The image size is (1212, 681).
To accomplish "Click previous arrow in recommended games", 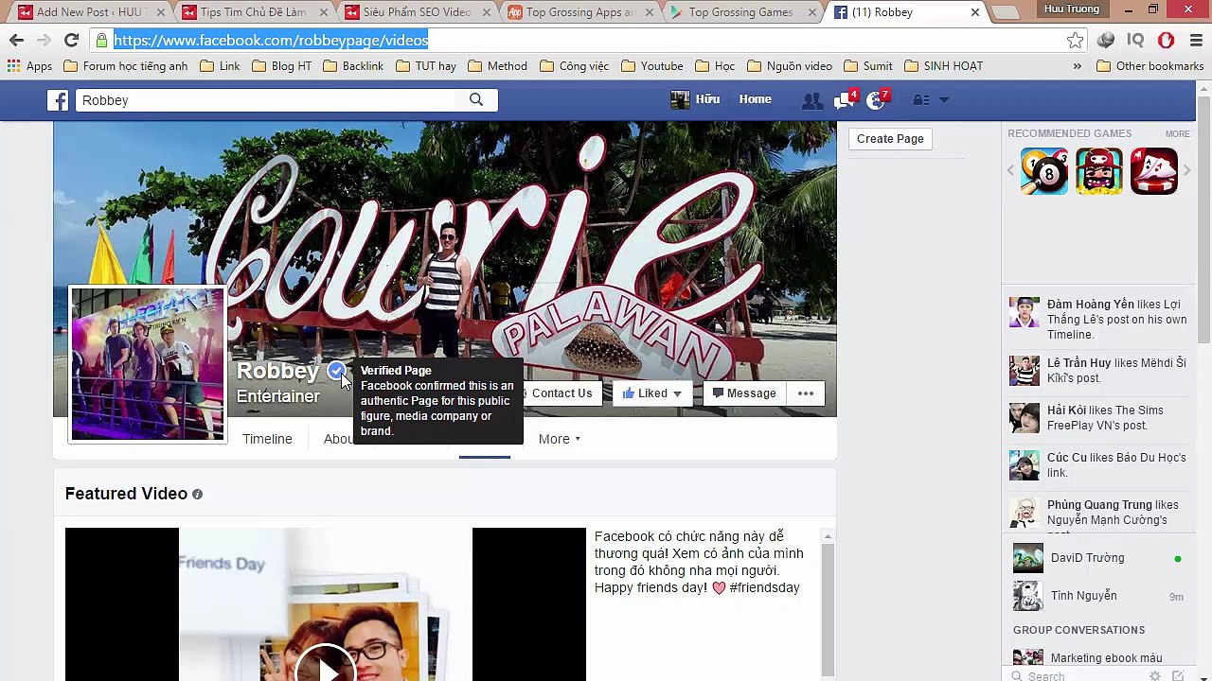I will coord(1010,171).
